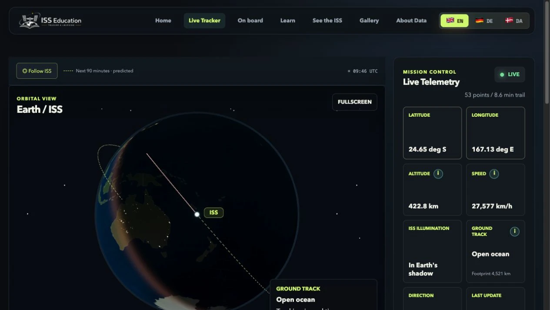550x310 pixels.
Task: Open the Learn page
Action: 287,20
